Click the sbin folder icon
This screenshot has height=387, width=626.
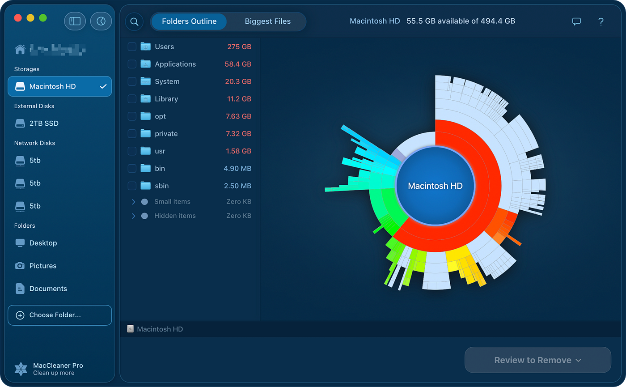[x=145, y=186]
